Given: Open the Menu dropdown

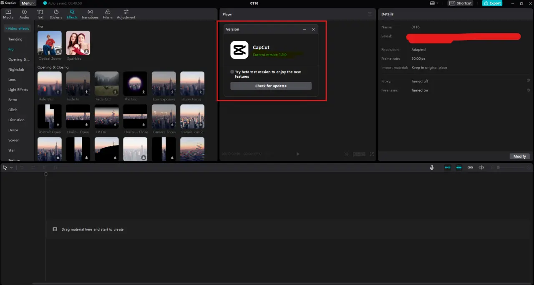Looking at the screenshot, I should point(28,3).
